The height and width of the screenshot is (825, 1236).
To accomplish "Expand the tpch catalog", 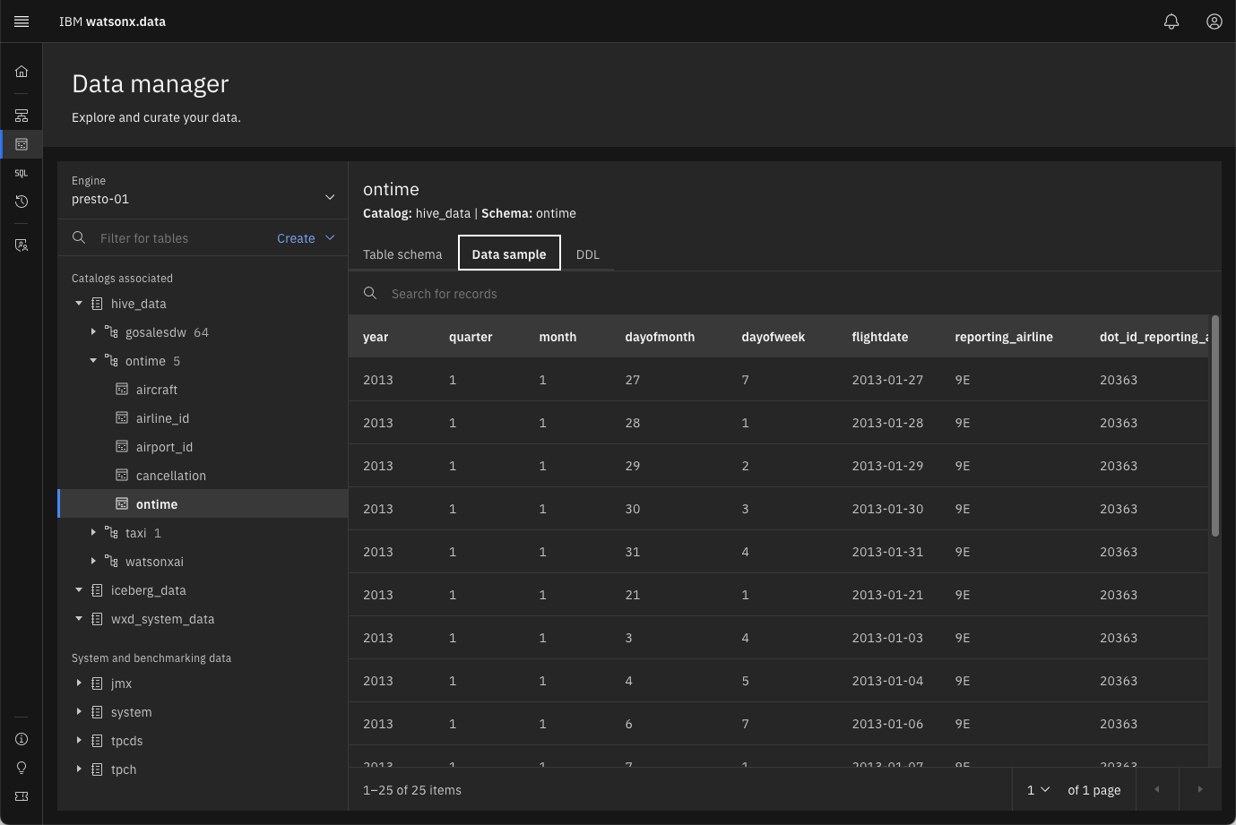I will pos(79,769).
